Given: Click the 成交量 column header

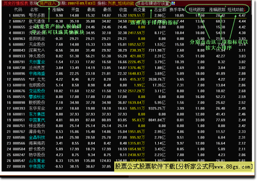Looking at the screenshot, I should tap(139, 9).
